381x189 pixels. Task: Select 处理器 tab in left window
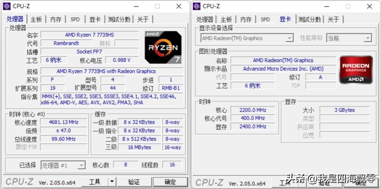pyautogui.click(x=15, y=19)
